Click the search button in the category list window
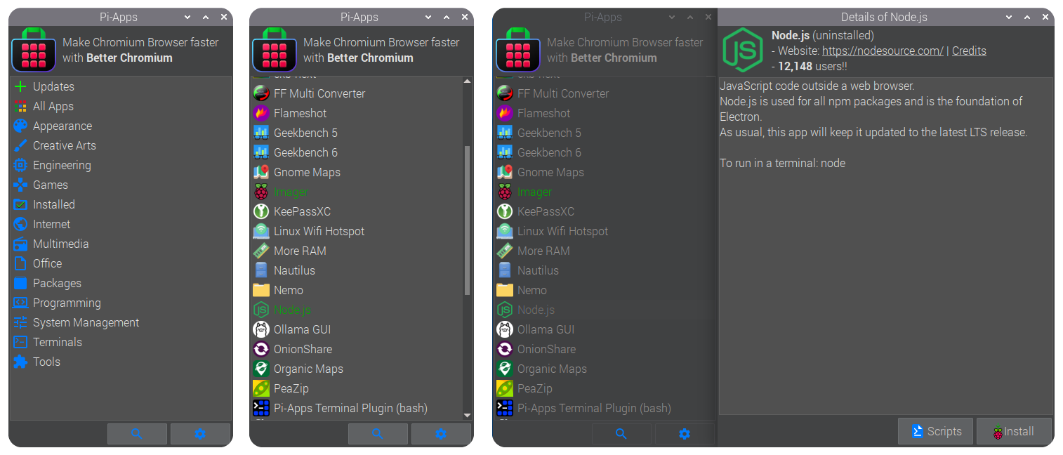Image resolution: width=1063 pixels, height=455 pixels. (x=137, y=434)
